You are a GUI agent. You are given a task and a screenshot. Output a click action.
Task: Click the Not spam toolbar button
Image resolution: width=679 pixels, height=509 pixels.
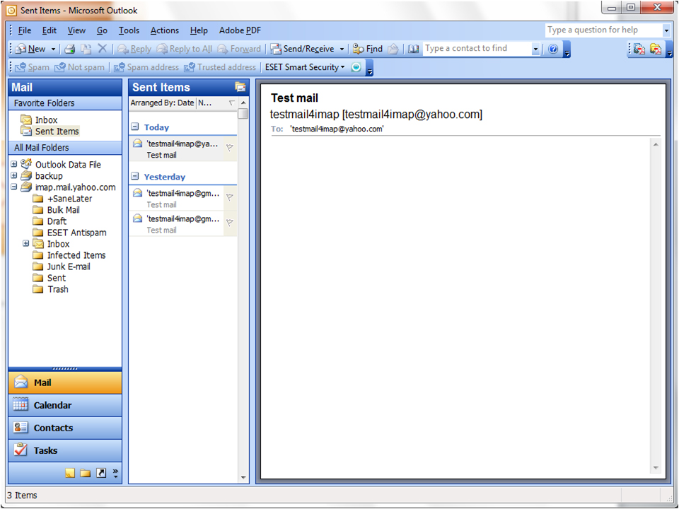click(80, 67)
